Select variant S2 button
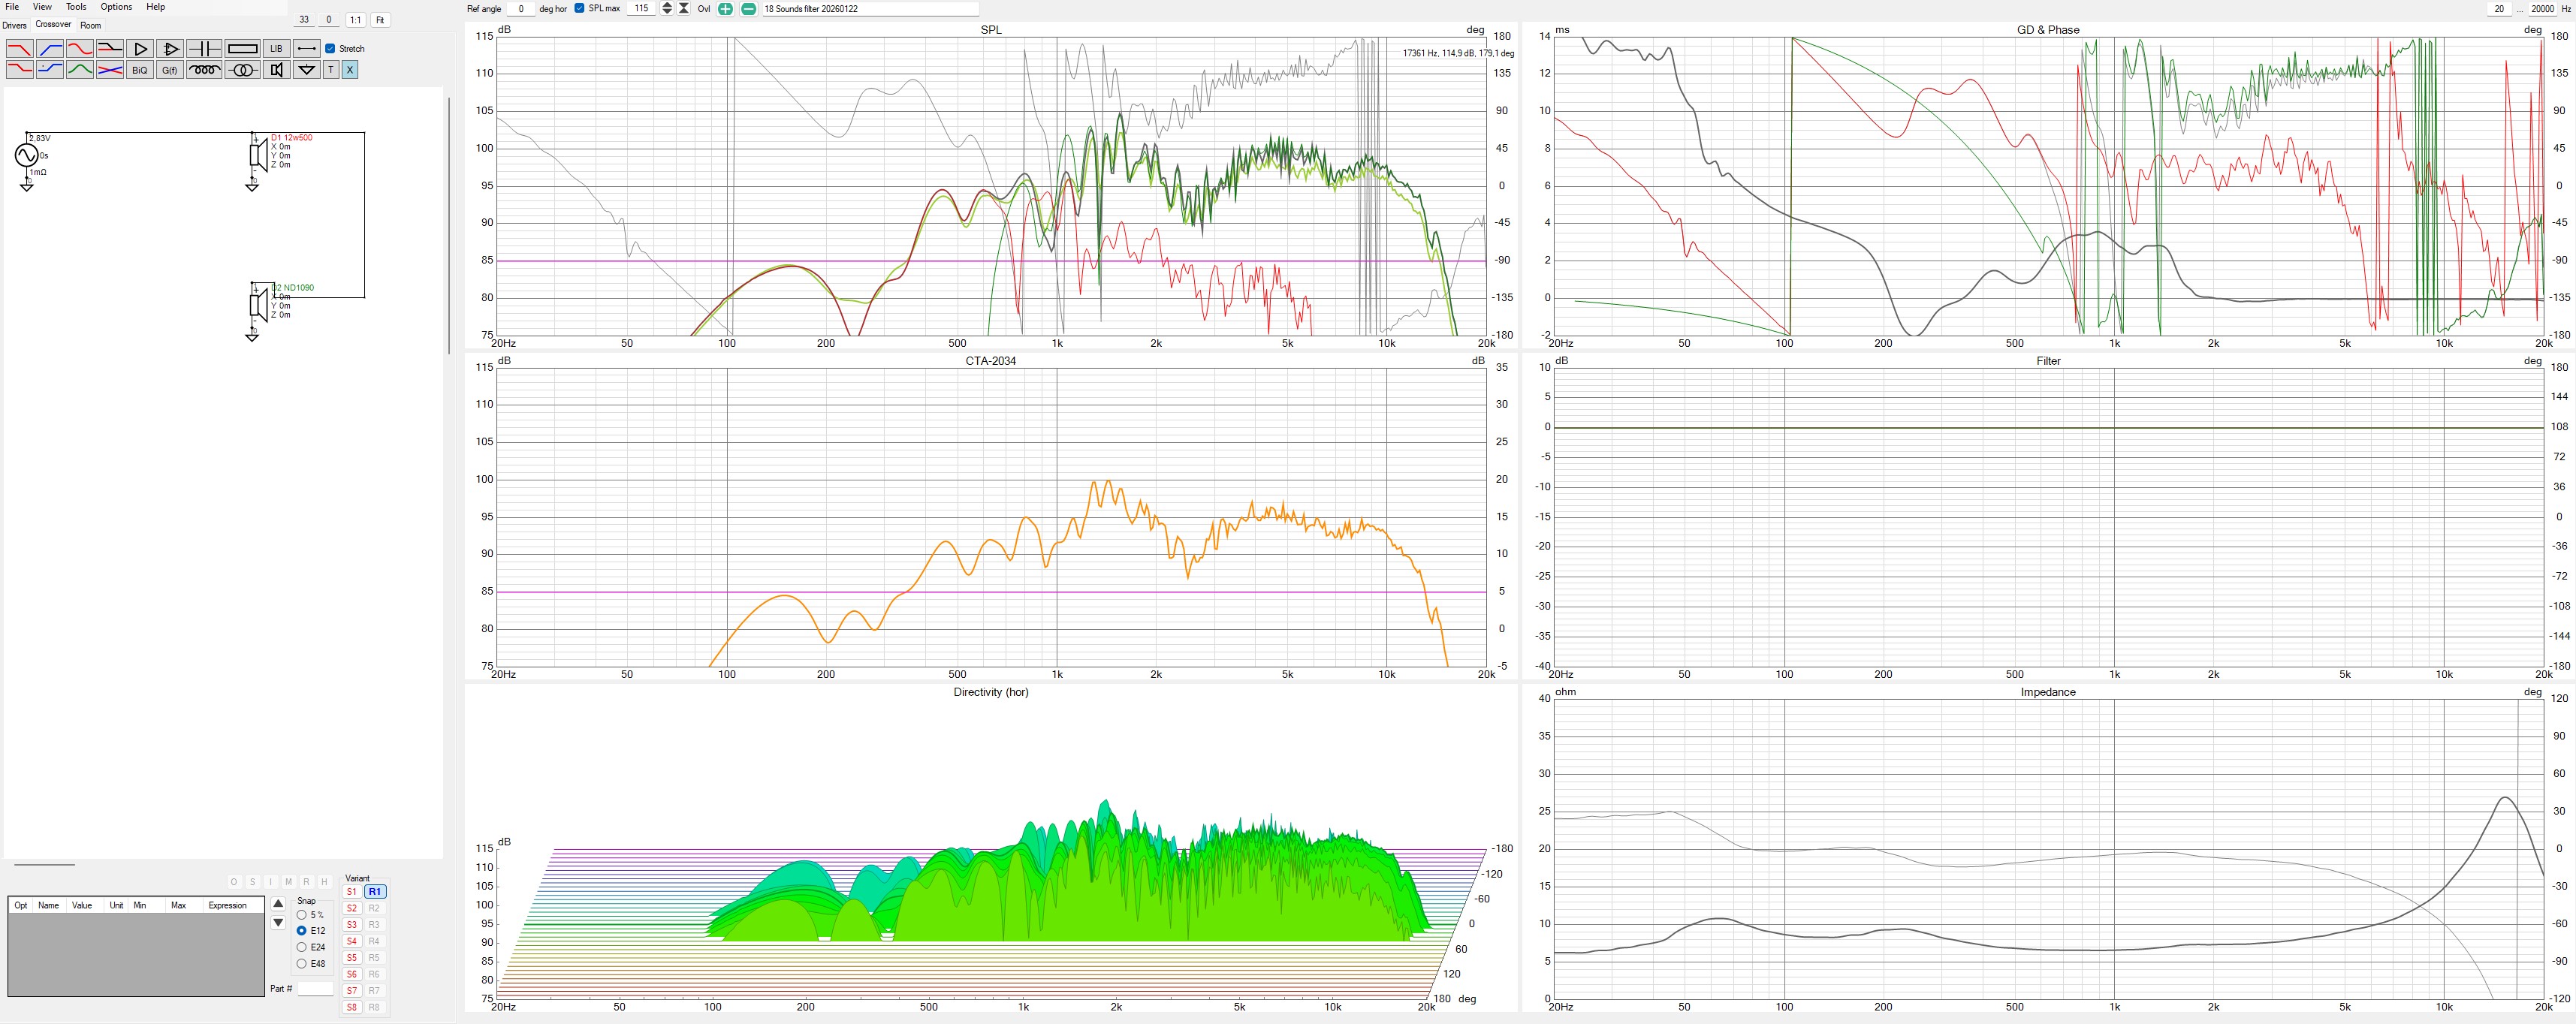 pyautogui.click(x=352, y=908)
